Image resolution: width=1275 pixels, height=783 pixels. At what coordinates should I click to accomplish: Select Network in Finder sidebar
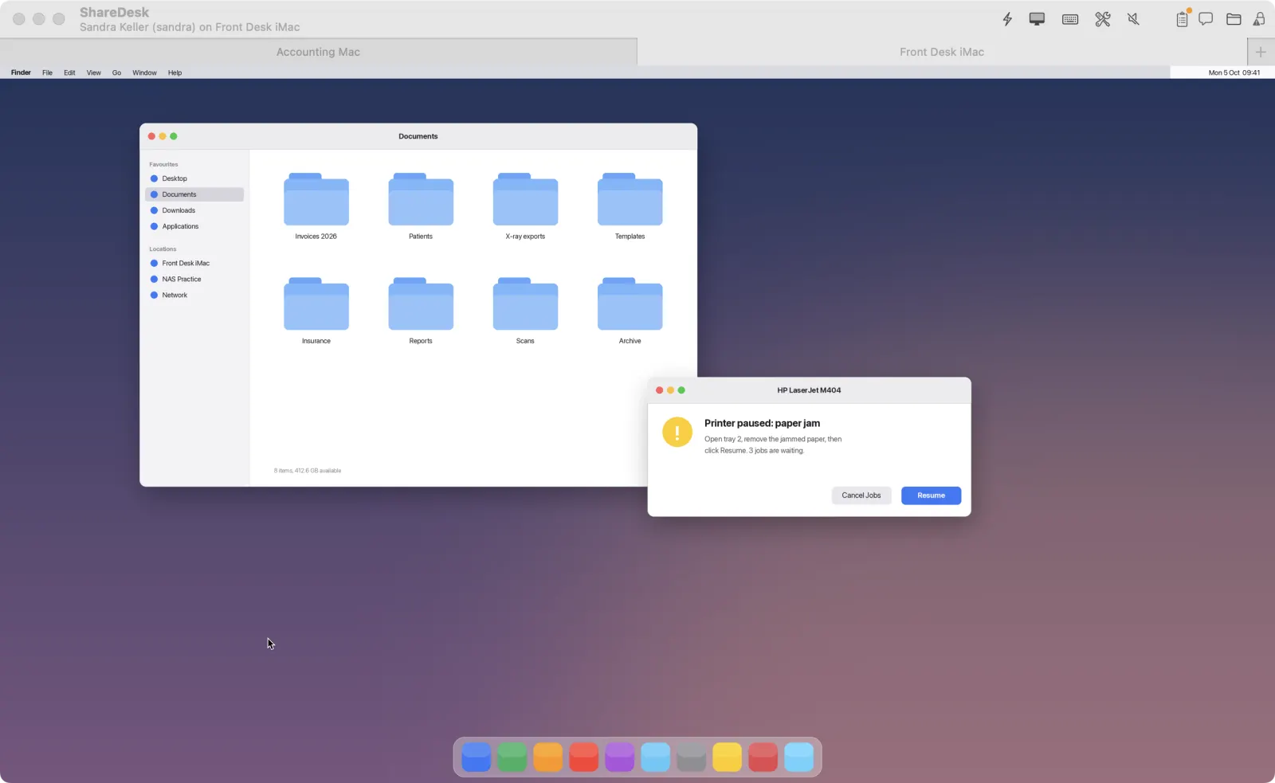194,295
